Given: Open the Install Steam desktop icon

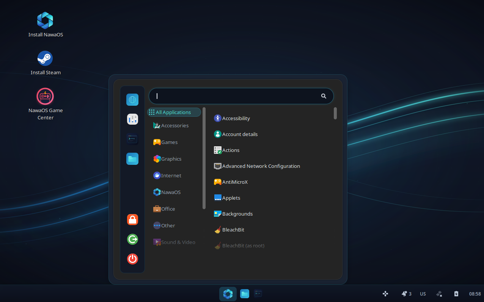Looking at the screenshot, I should 46,63.
